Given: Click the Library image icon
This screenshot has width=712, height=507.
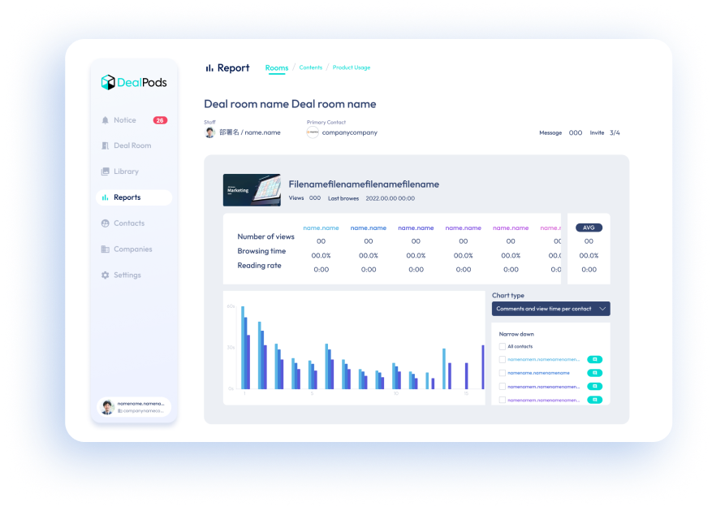Looking at the screenshot, I should [105, 171].
